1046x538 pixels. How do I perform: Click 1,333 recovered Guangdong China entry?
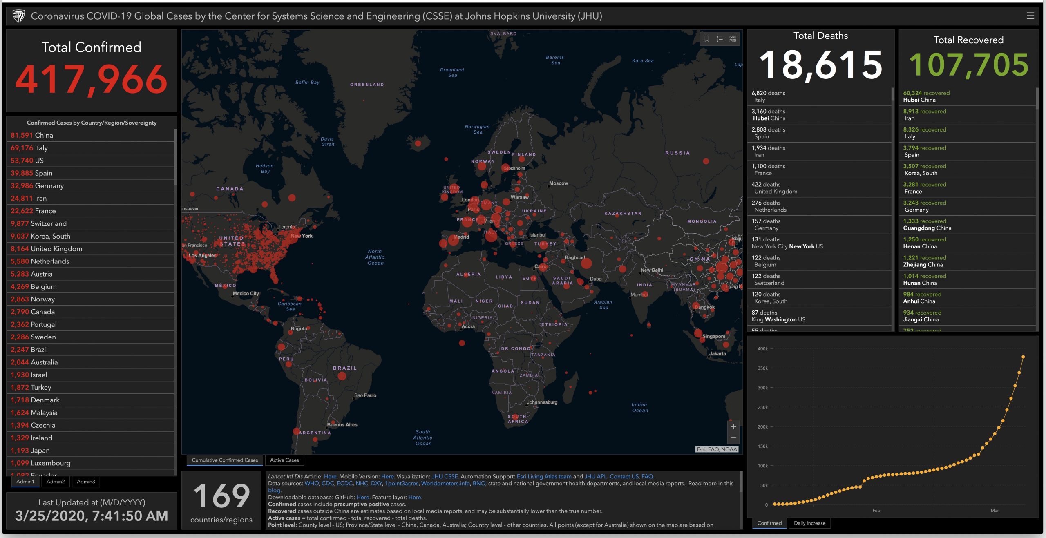pyautogui.click(x=968, y=225)
